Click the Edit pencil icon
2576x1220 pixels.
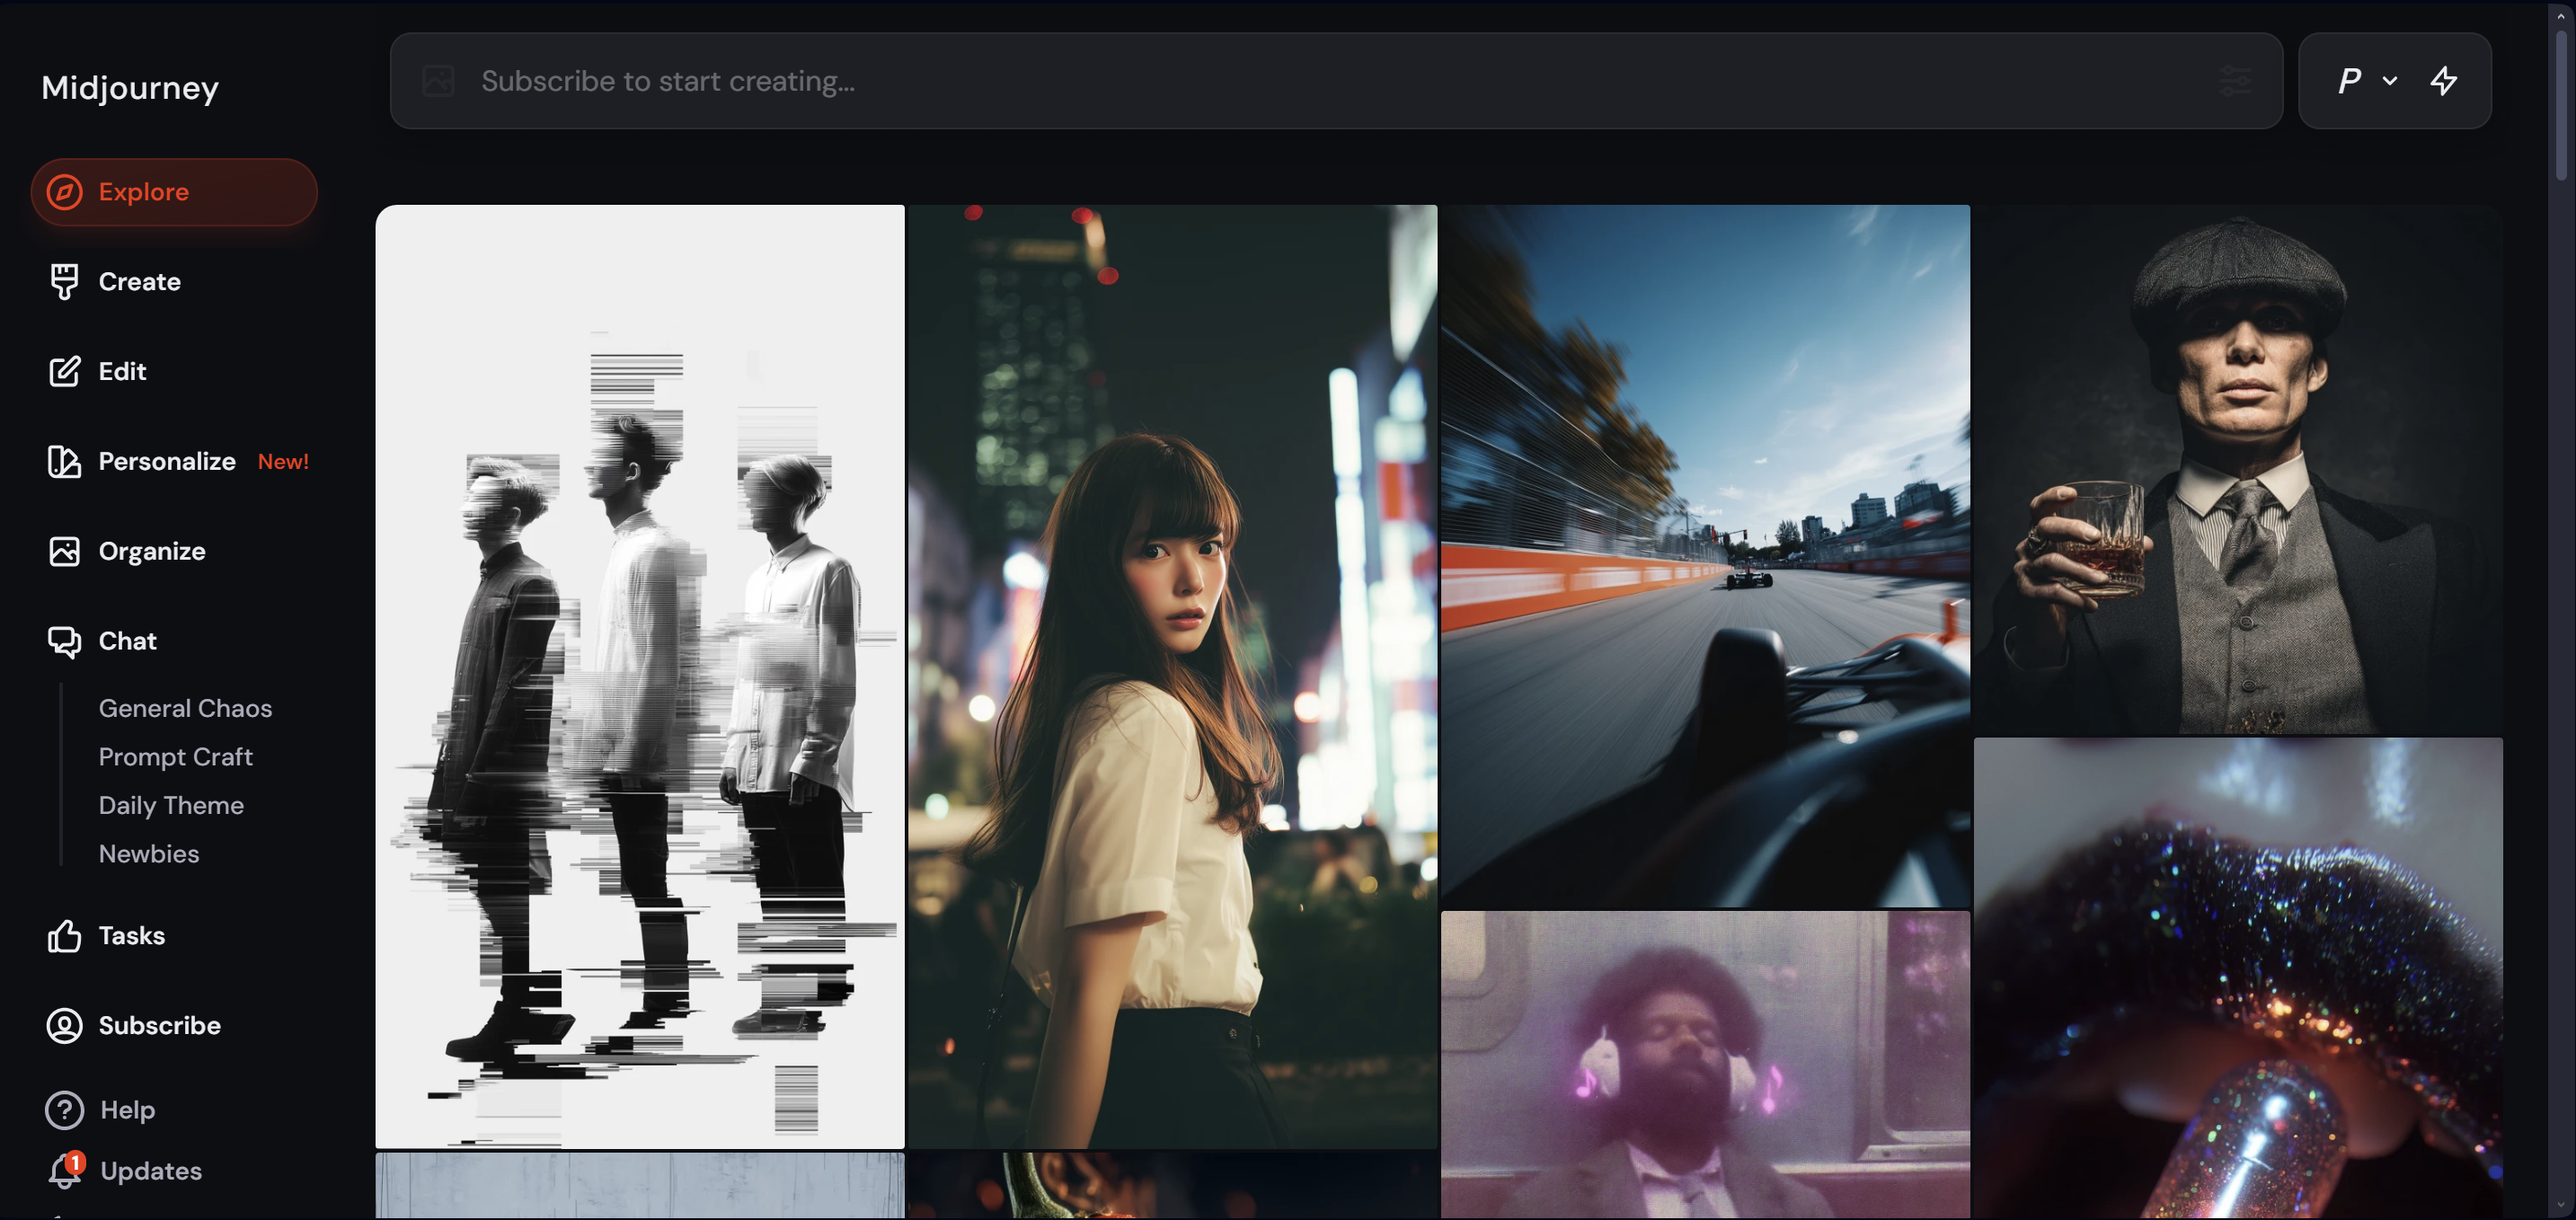pos(65,371)
